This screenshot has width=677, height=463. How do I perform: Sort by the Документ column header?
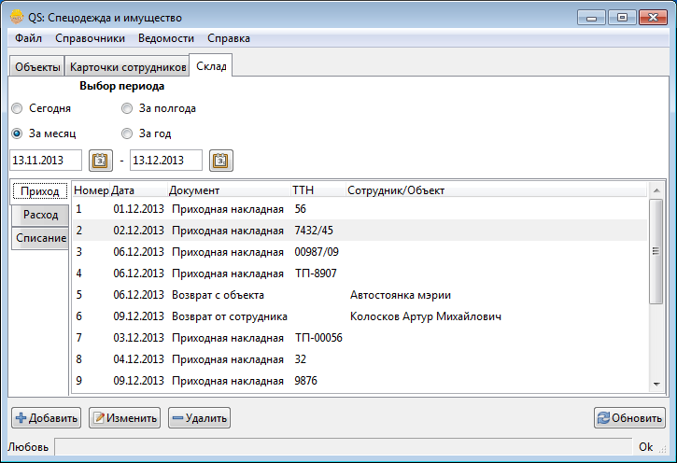(x=229, y=190)
